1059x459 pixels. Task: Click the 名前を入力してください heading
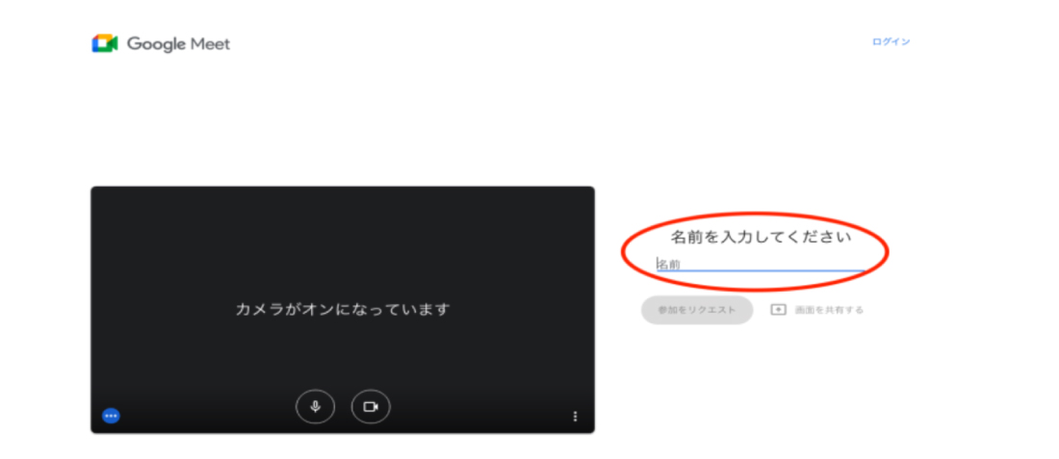click(761, 237)
